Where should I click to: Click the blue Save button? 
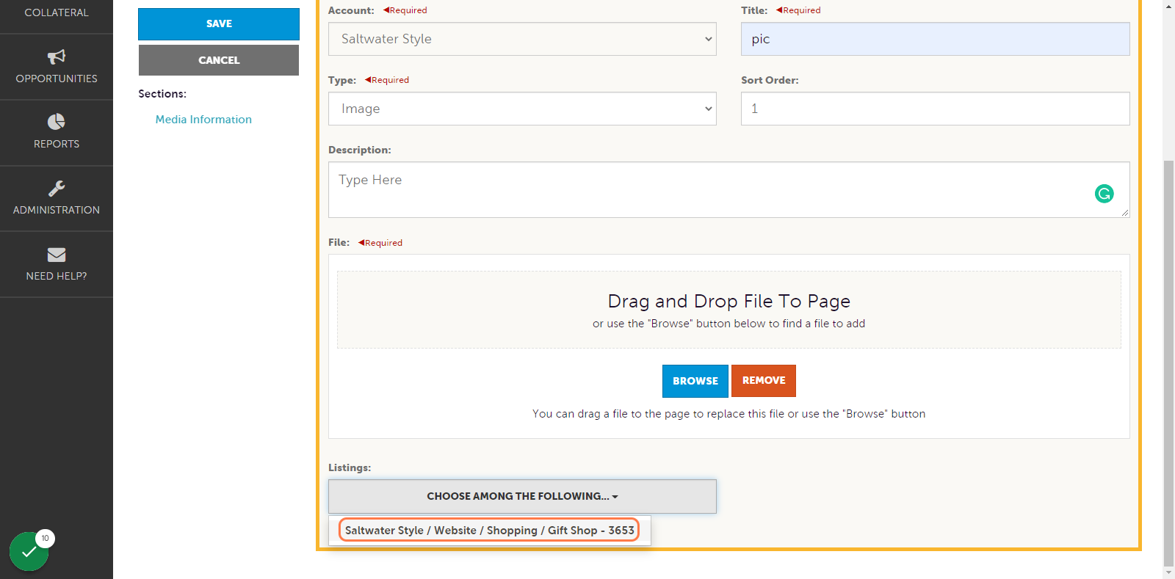click(x=219, y=24)
